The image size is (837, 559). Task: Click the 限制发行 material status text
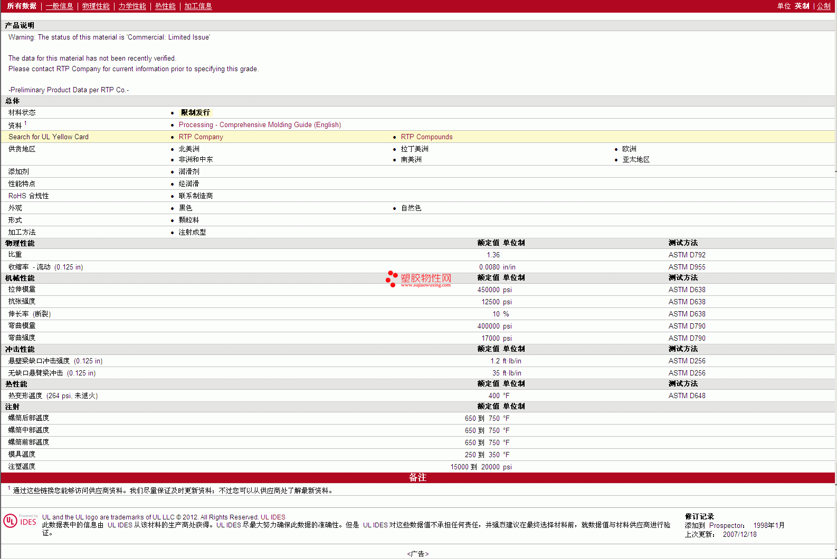pos(195,112)
